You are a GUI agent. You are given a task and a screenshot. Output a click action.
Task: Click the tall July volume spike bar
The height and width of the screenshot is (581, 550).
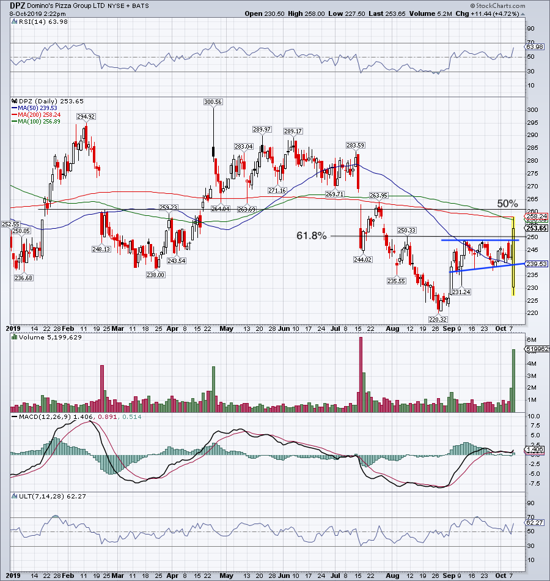[361, 374]
